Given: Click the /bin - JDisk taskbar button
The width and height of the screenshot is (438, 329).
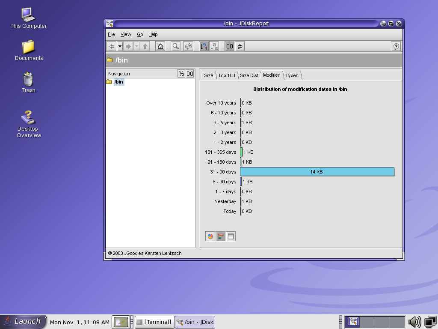Looking at the screenshot, I should click(195, 322).
